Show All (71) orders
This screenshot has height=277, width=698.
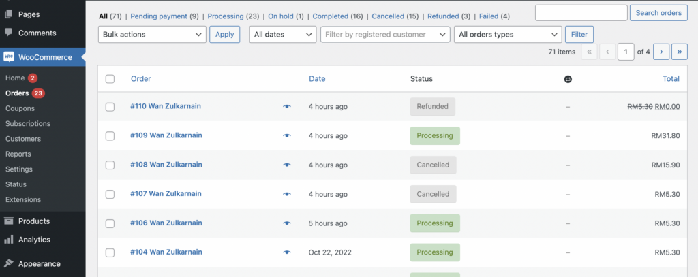pos(111,16)
